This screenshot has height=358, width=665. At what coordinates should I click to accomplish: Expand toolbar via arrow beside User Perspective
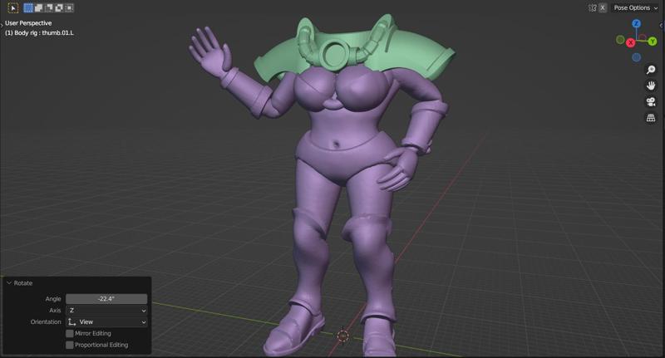point(2,26)
